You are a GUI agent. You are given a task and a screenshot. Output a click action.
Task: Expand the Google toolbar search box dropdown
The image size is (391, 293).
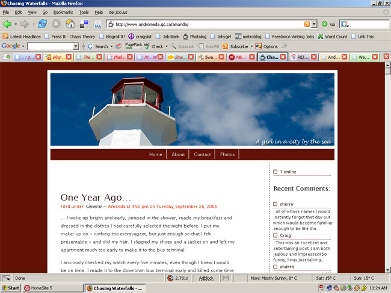click(76, 46)
